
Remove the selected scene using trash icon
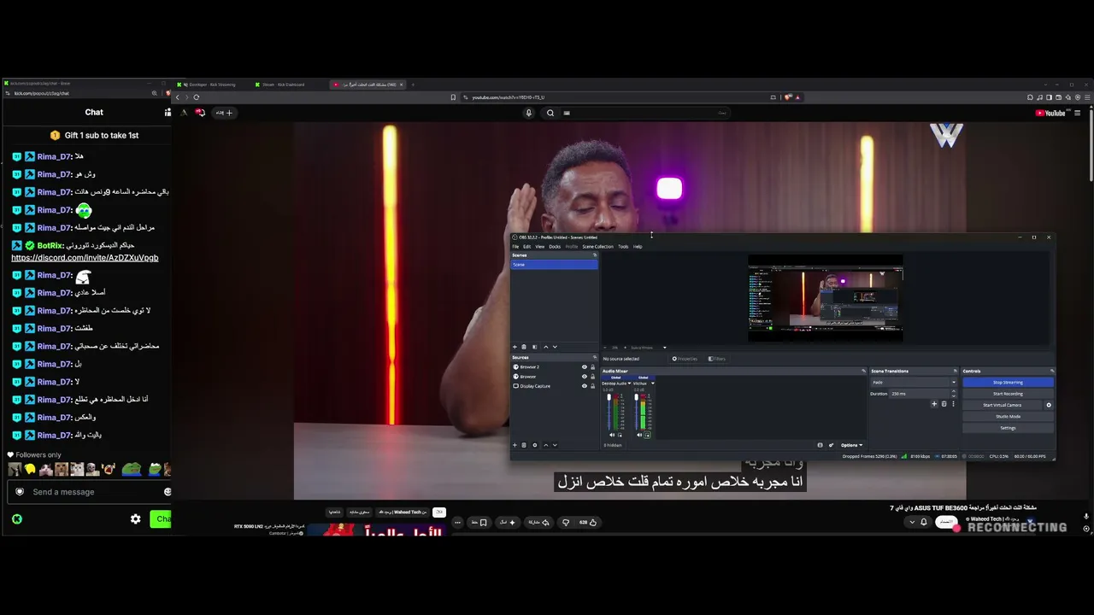tap(524, 347)
